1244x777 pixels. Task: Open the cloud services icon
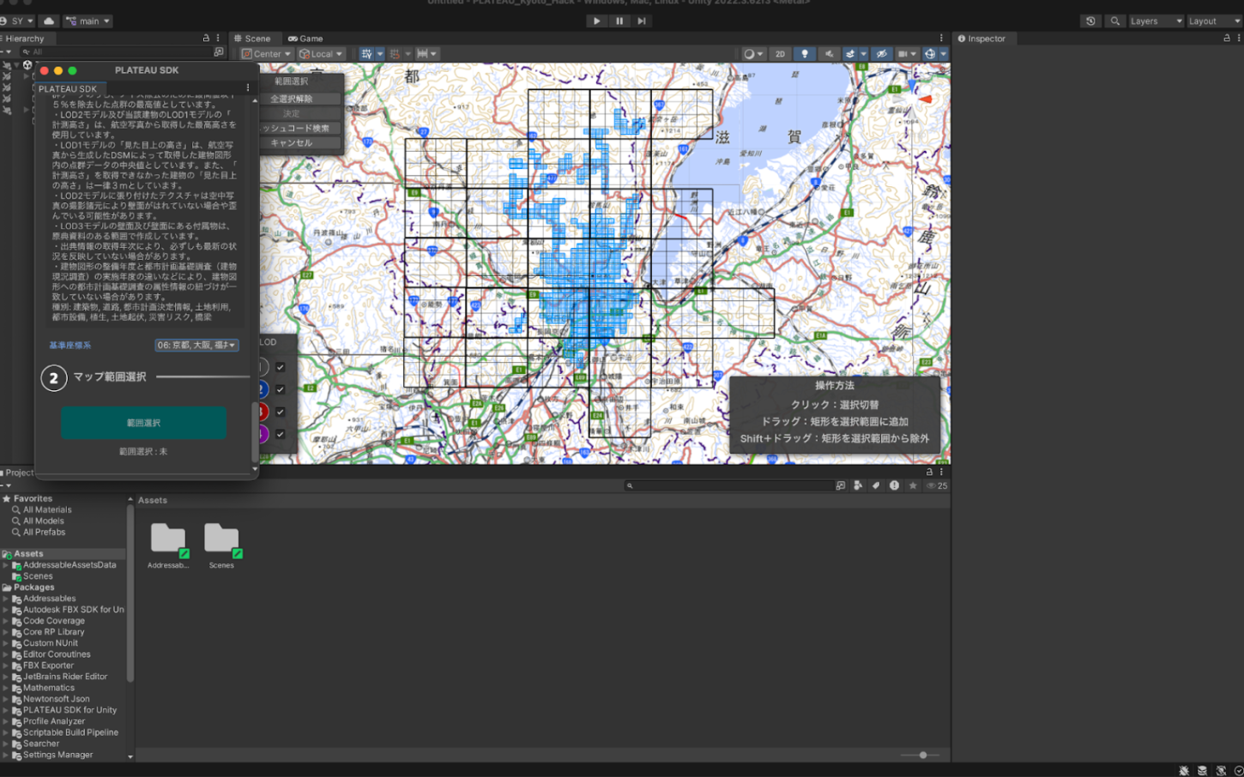(49, 21)
